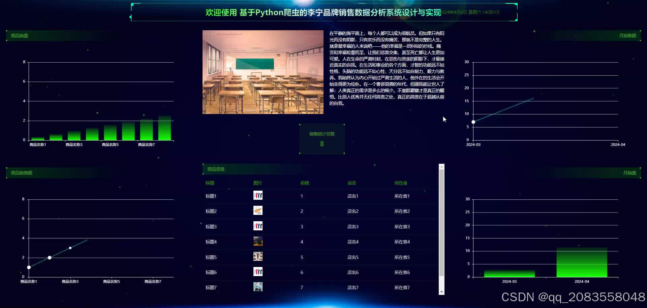Open the product picture in the 标题5 row
The image size is (647, 308).
pyautogui.click(x=258, y=257)
